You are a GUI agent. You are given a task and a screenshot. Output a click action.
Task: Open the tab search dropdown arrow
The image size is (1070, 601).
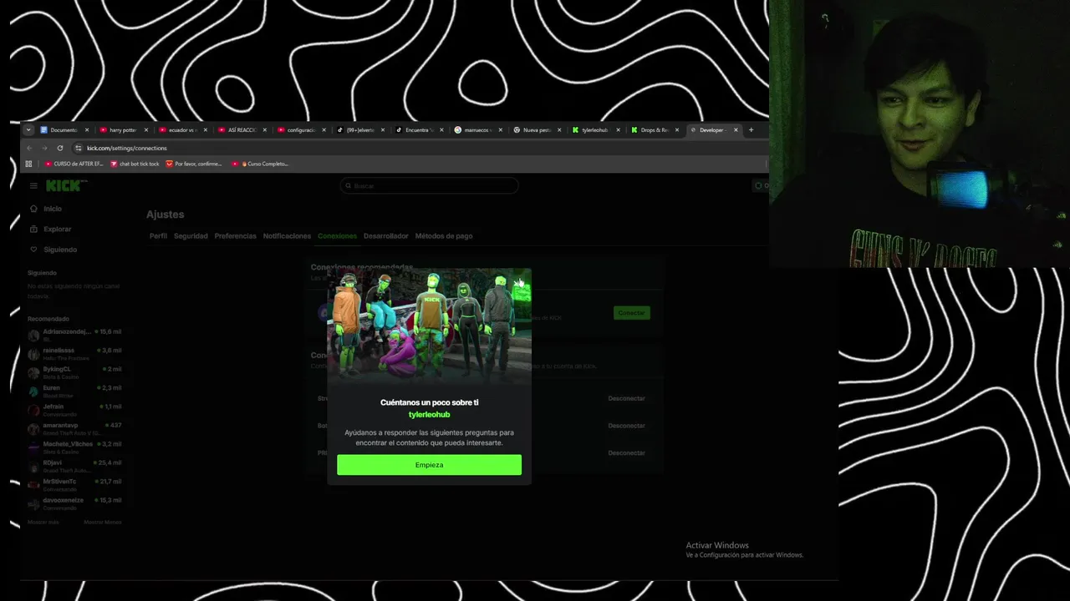tap(28, 129)
